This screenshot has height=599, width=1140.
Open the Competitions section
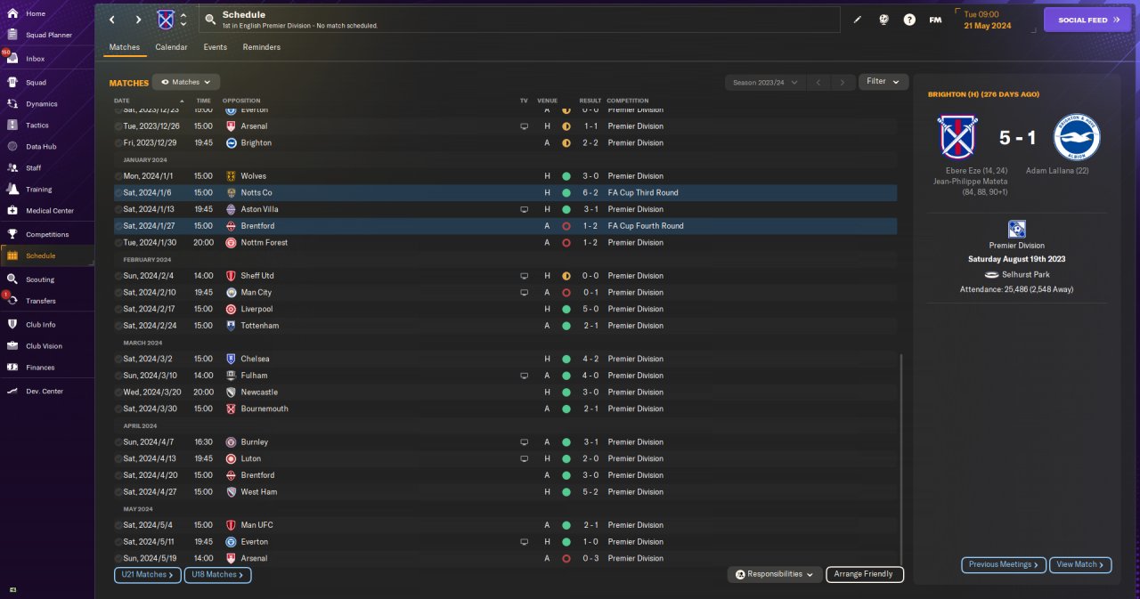(x=47, y=234)
